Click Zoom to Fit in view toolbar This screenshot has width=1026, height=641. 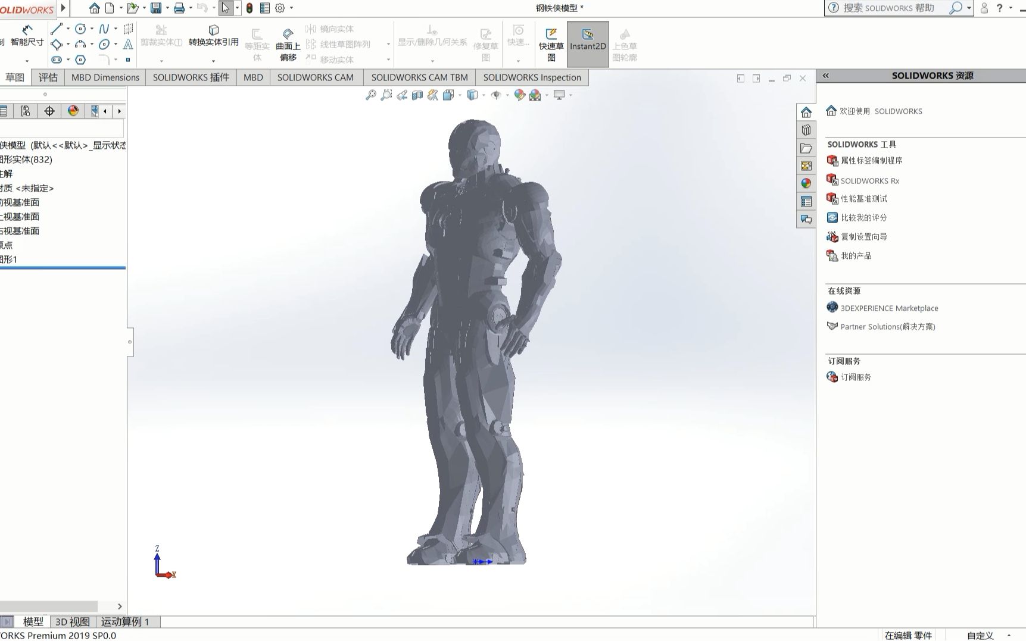(x=370, y=95)
